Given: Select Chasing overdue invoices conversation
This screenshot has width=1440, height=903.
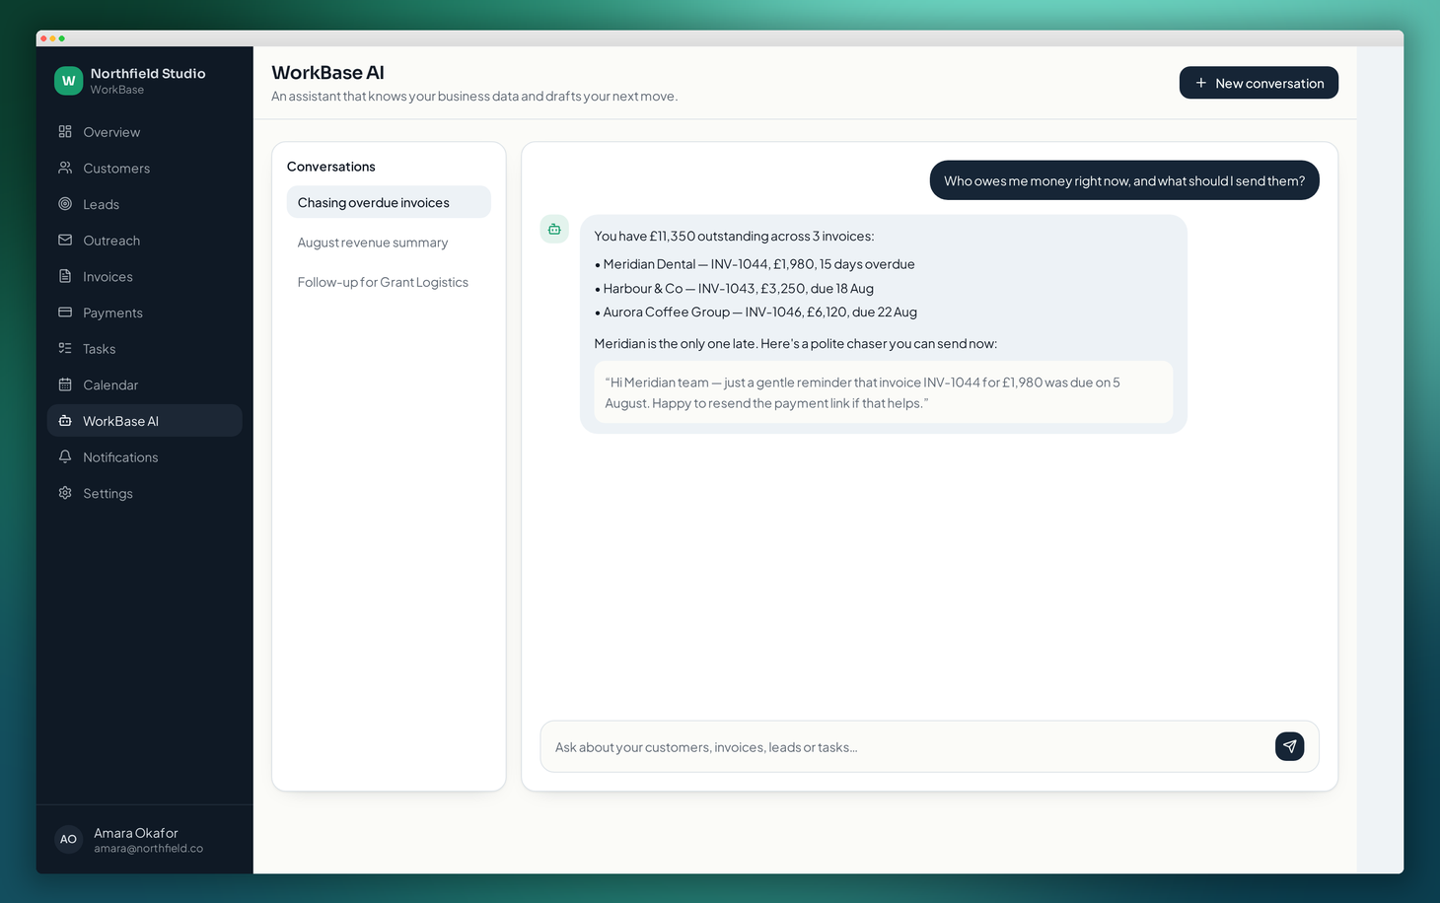Looking at the screenshot, I should click(389, 202).
